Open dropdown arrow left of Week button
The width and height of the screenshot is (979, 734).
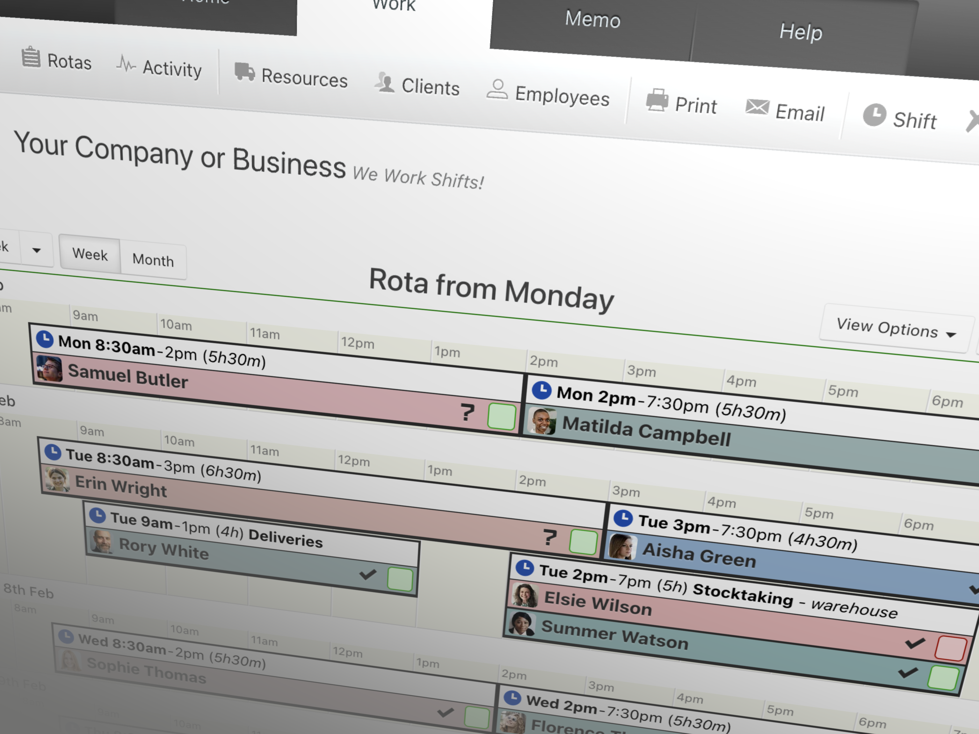pos(37,250)
